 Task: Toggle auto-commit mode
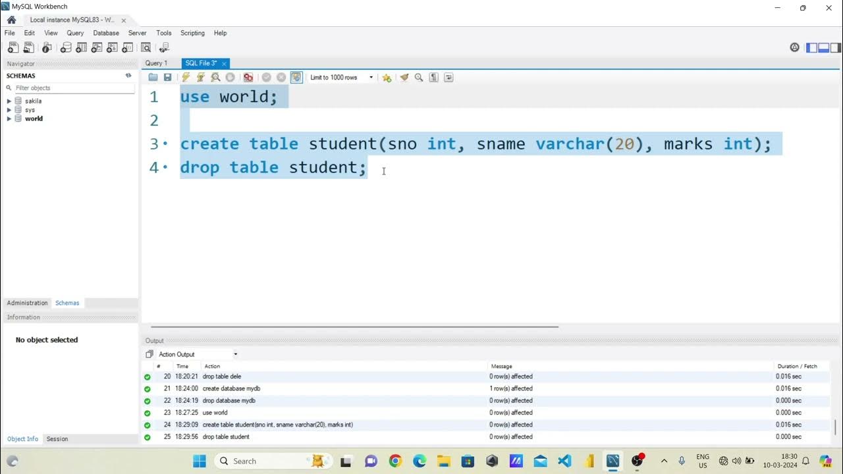296,77
